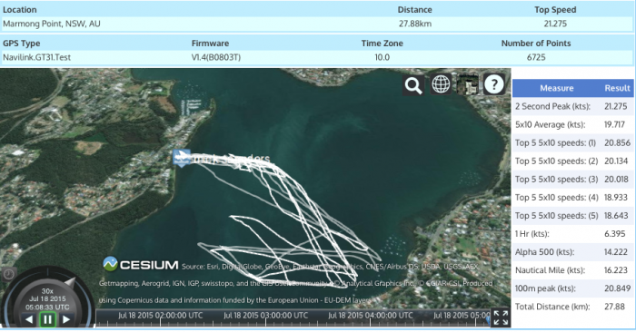This screenshot has width=636, height=332.
Task: Open the Cesium geocoder search icon
Action: click(413, 84)
